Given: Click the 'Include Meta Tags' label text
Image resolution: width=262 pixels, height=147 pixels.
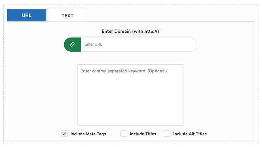Looking at the screenshot, I should 88,134.
